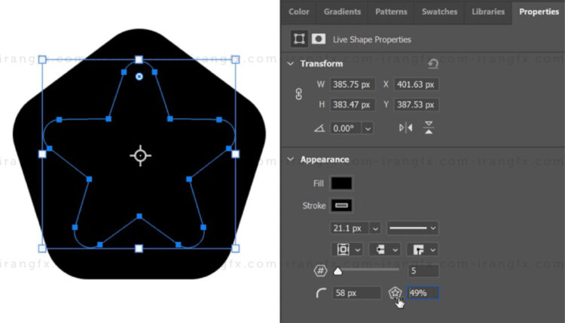
Task: Open the stroke alignment dropdown
Action: tap(347, 249)
